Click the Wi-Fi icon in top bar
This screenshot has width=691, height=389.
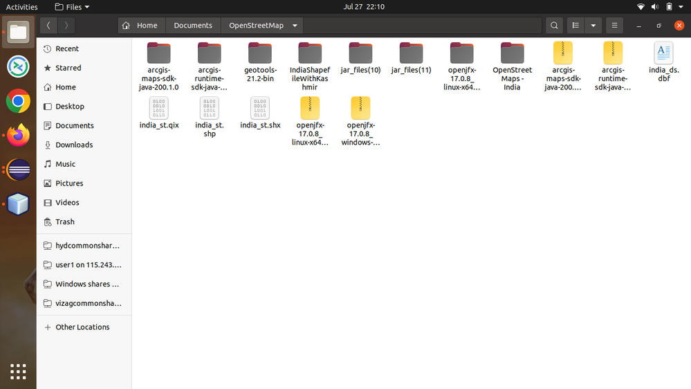click(641, 7)
